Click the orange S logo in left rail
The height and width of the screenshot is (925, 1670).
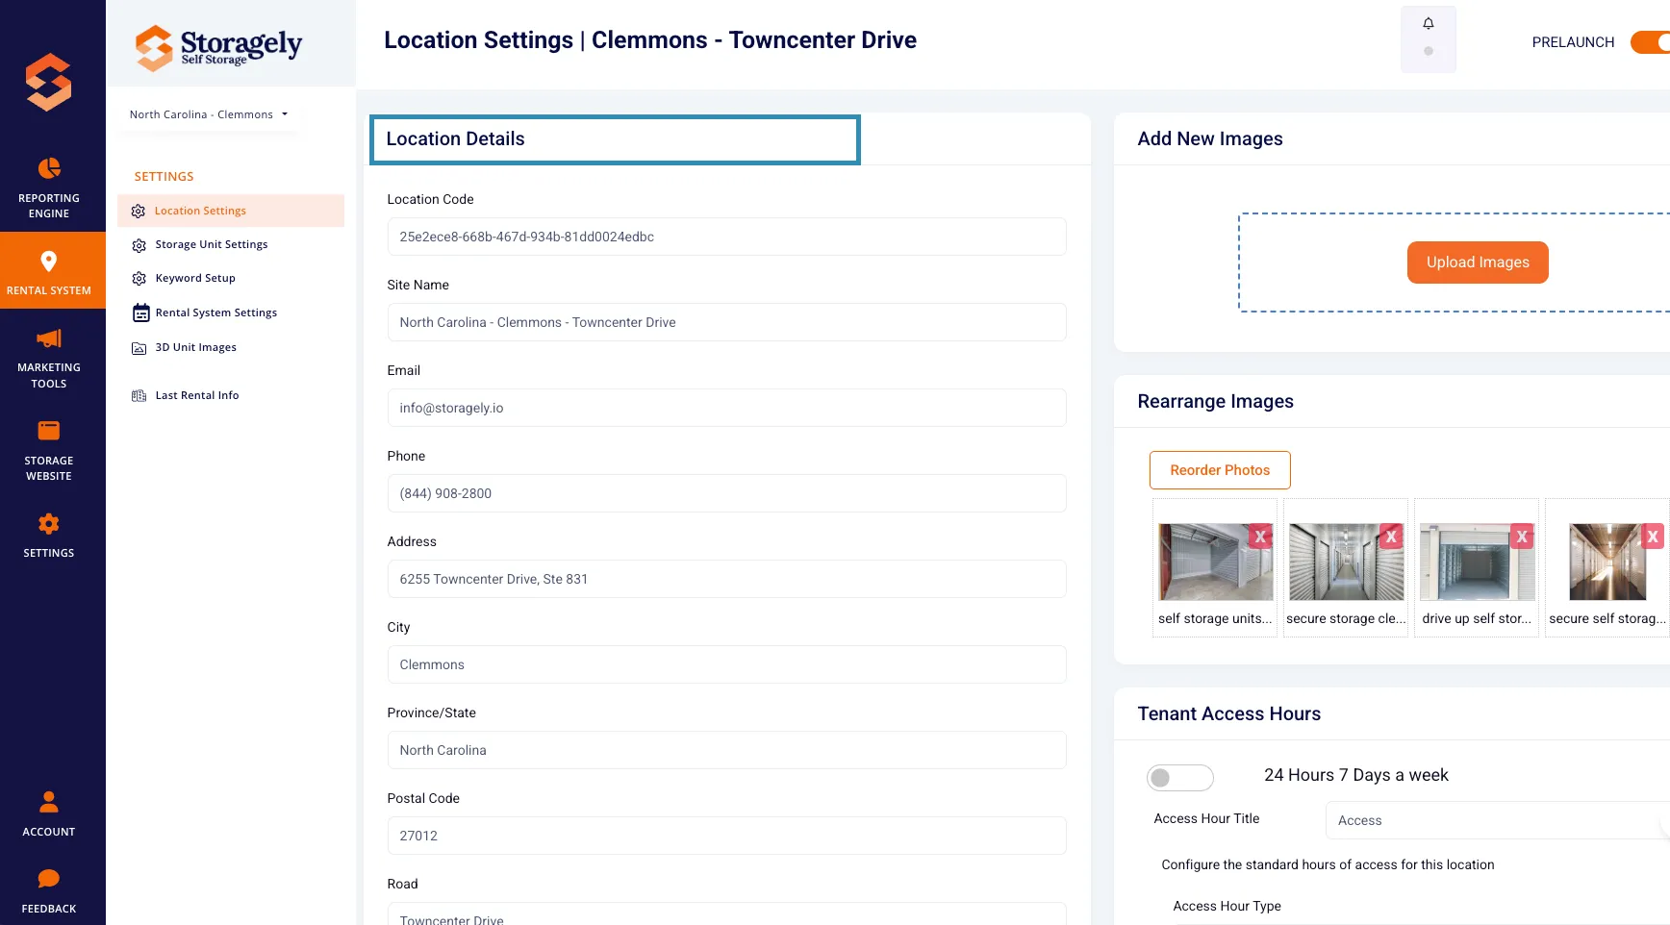tap(49, 82)
